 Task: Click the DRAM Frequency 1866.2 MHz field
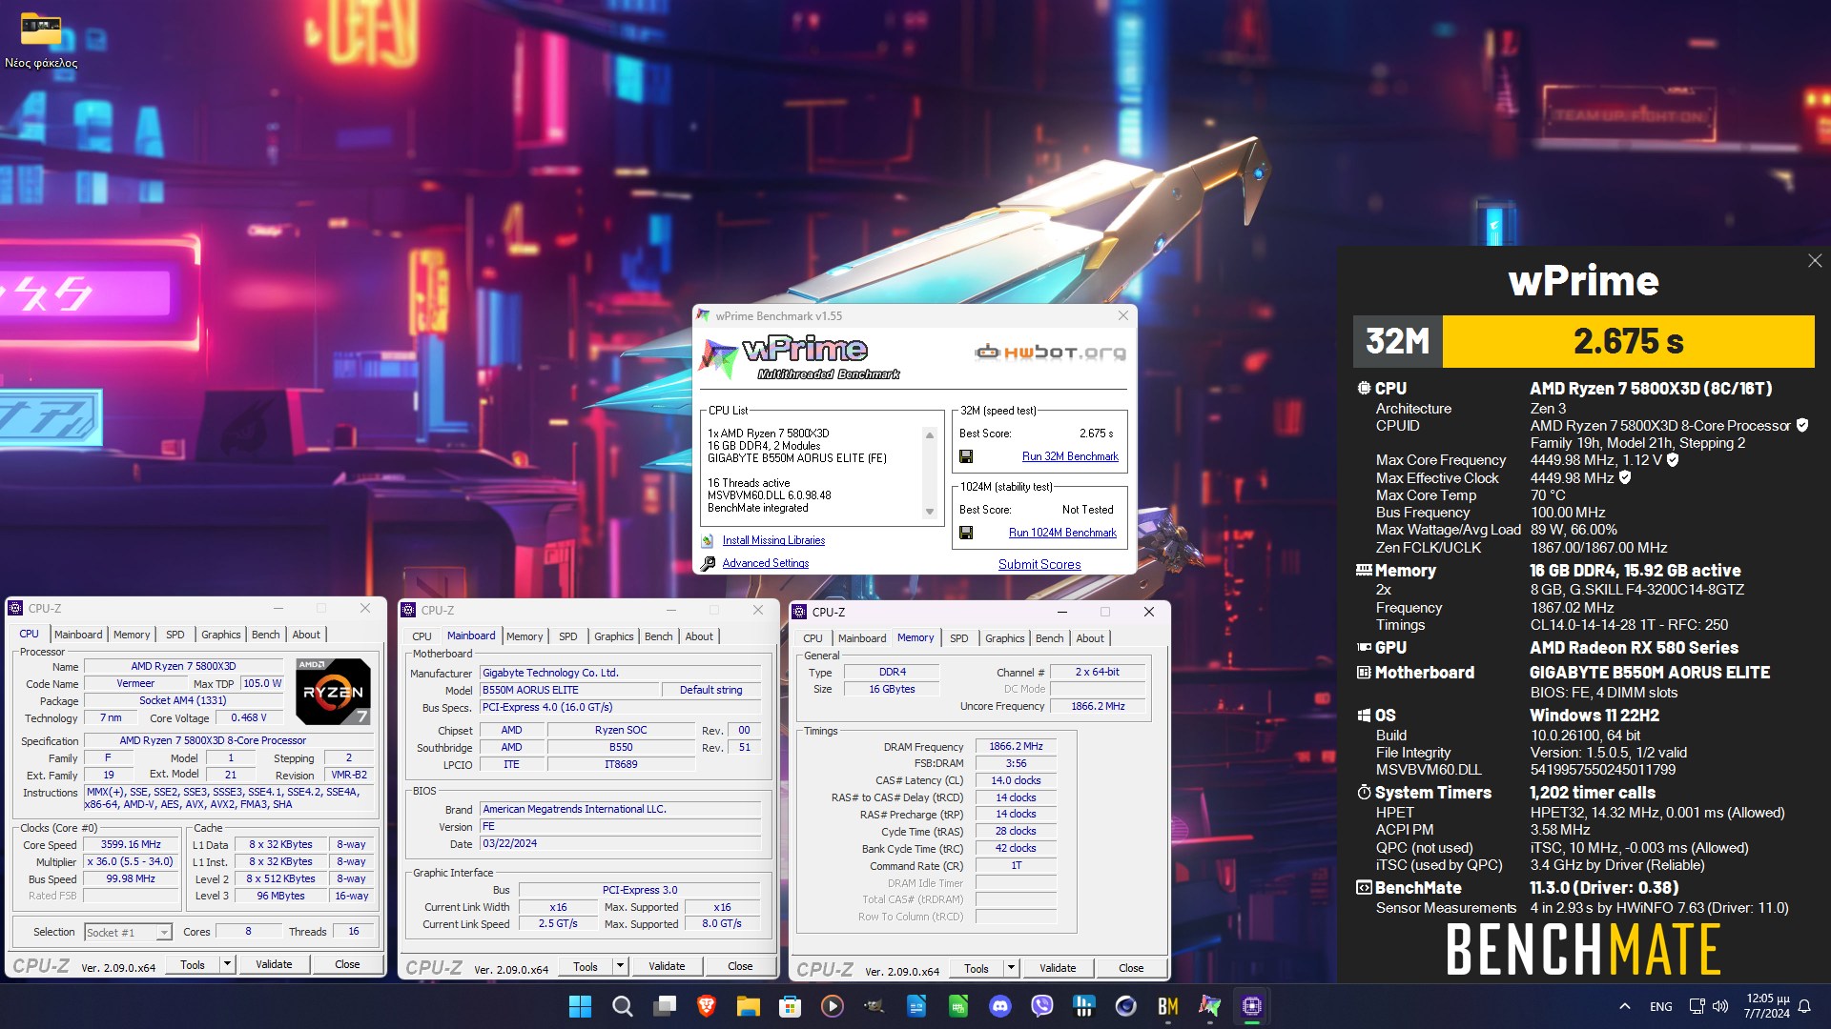(1016, 746)
